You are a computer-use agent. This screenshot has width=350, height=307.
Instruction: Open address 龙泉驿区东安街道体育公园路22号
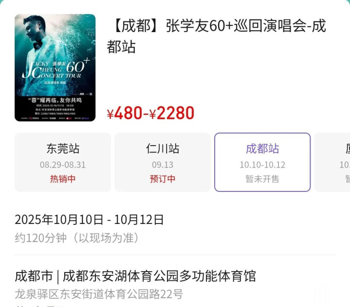coord(99,294)
